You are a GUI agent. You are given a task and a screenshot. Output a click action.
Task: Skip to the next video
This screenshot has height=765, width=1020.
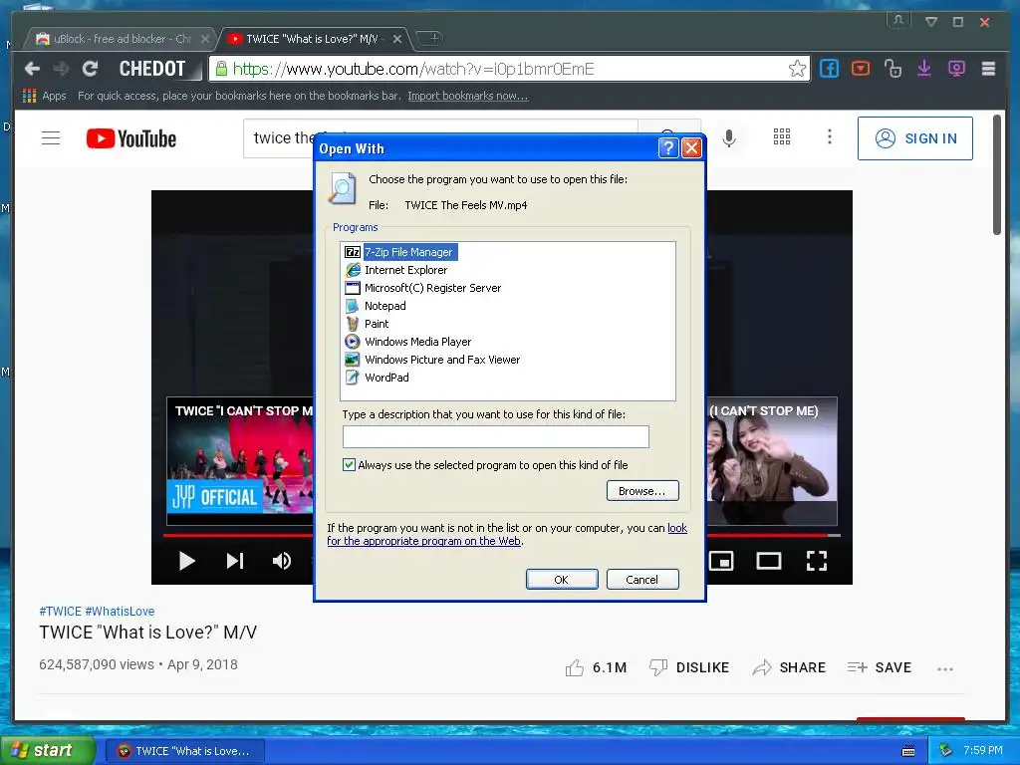click(x=235, y=561)
